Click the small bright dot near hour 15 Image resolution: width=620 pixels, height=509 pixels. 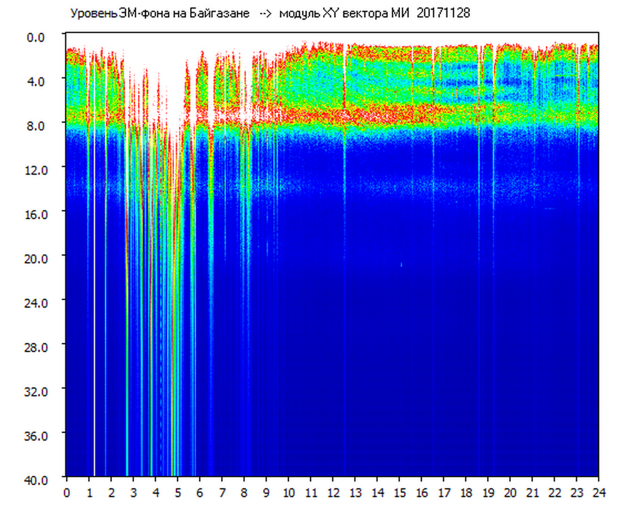coord(402,264)
